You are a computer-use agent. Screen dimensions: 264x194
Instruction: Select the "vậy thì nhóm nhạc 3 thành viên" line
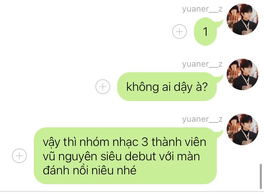[x=124, y=142]
